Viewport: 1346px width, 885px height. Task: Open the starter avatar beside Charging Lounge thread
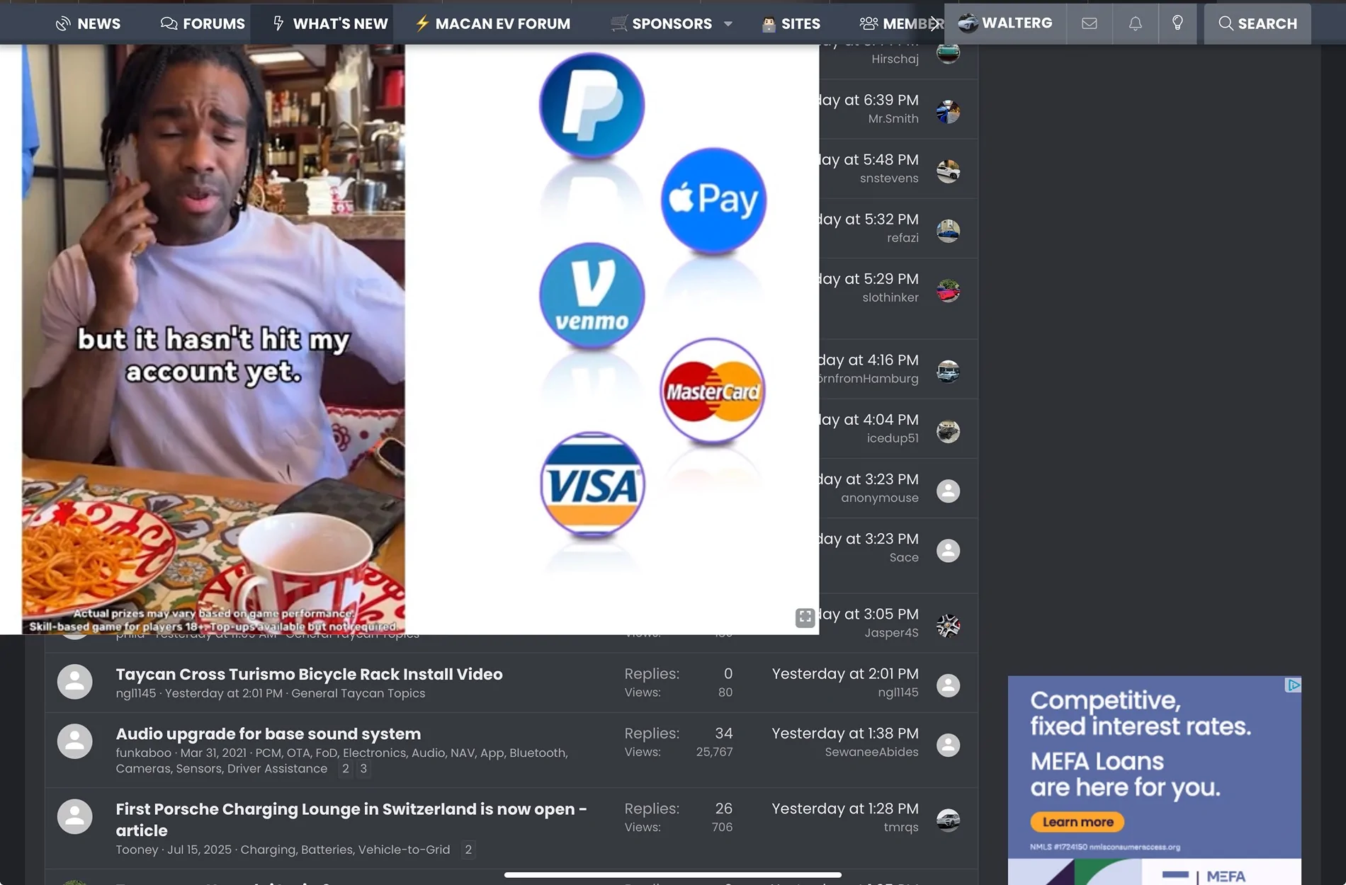[74, 816]
